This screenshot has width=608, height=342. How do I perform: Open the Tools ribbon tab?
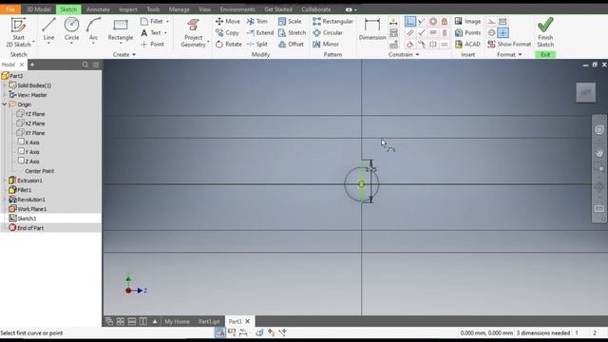tap(153, 9)
